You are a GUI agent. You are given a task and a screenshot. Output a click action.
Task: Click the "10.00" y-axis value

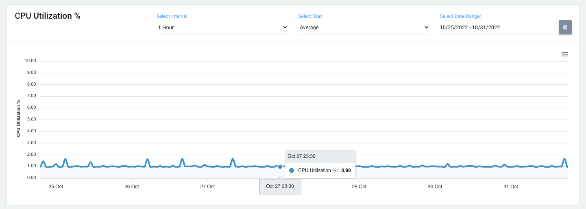tap(30, 61)
